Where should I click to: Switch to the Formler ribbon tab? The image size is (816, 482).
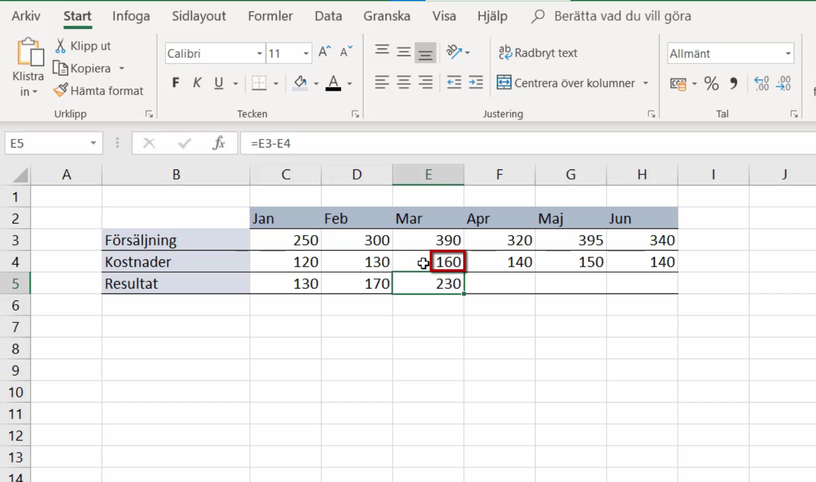click(270, 16)
